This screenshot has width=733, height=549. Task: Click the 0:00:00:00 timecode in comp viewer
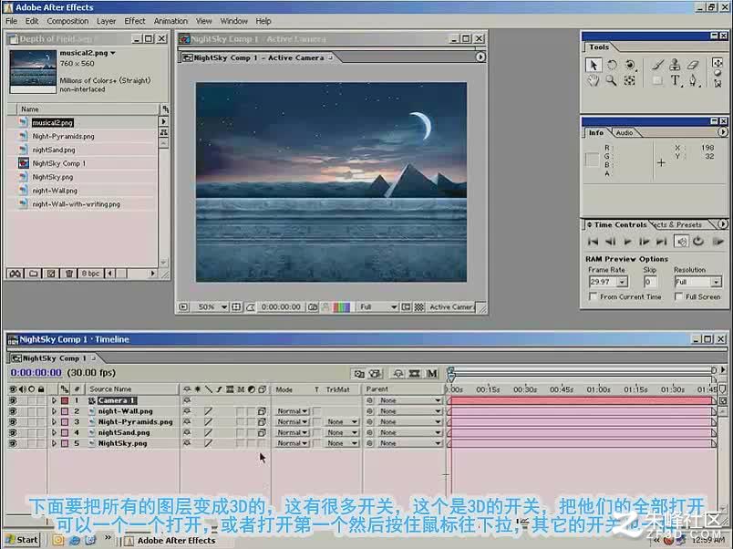[281, 307]
